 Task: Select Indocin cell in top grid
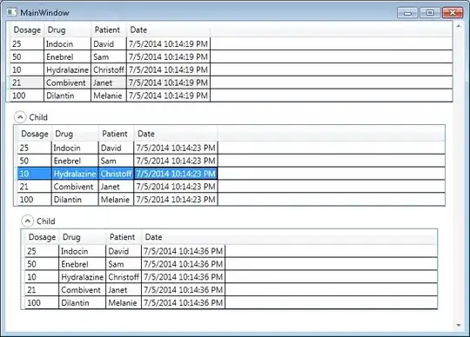point(67,44)
